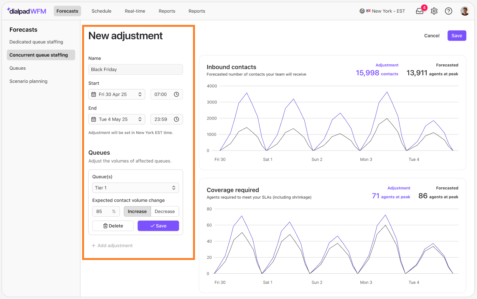Click the Dialpad WFM logo
Viewport: 477px width, 299px height.
click(x=26, y=11)
